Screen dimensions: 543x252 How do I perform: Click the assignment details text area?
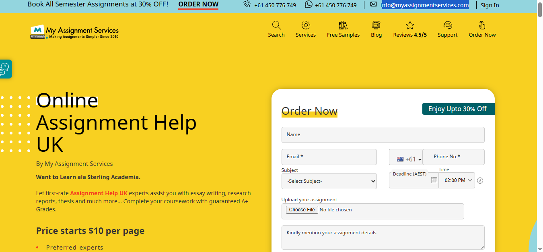point(383,238)
